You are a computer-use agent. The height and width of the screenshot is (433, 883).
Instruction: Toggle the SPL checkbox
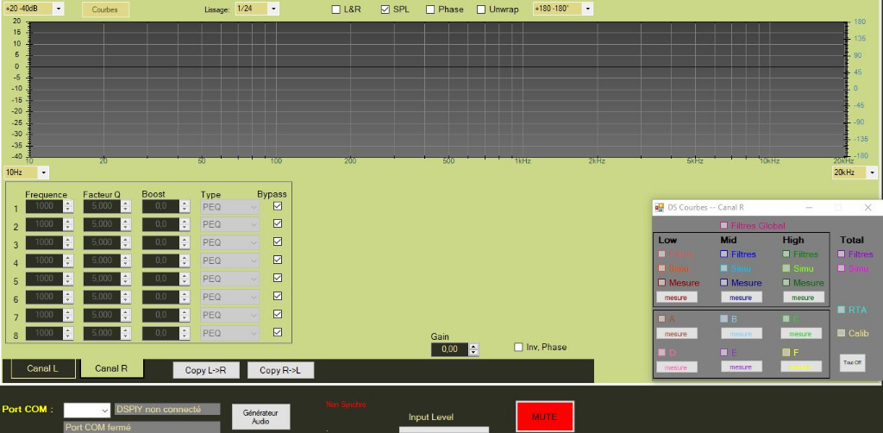[x=385, y=9]
